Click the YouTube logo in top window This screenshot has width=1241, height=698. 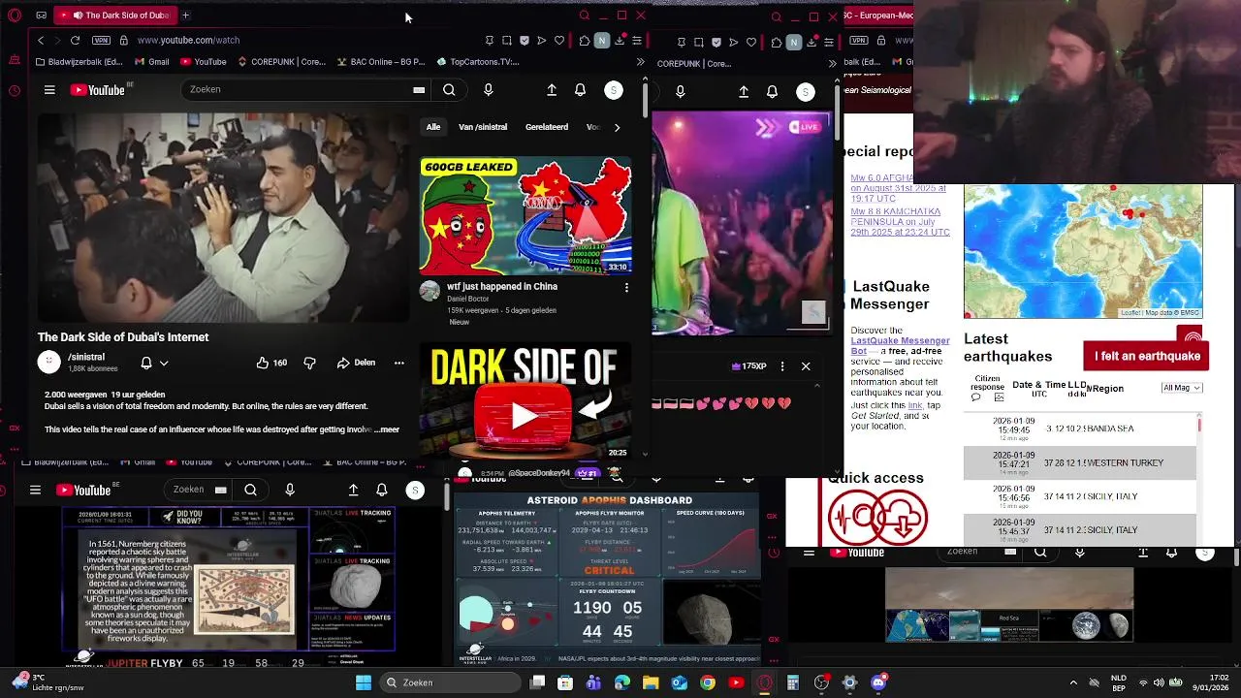98,90
